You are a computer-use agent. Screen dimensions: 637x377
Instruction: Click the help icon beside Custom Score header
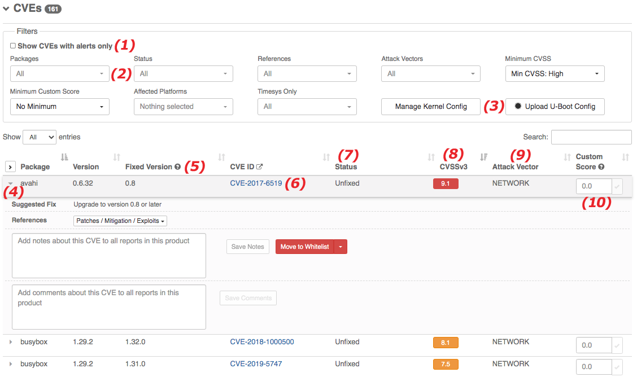[x=601, y=166]
